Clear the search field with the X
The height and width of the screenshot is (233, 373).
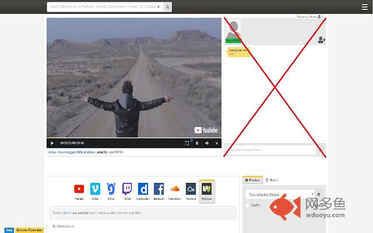(x=159, y=7)
